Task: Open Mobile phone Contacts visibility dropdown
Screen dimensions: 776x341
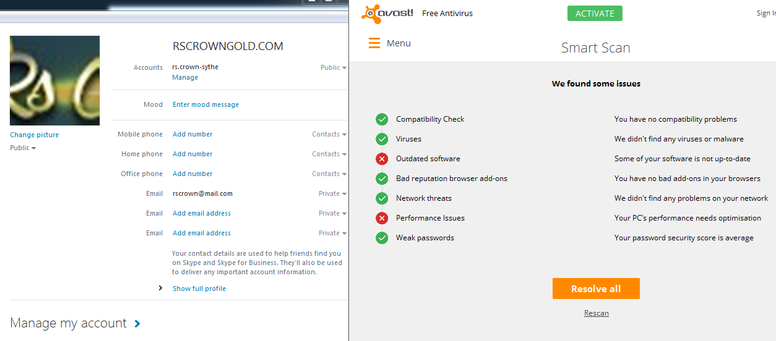Action: pos(329,134)
